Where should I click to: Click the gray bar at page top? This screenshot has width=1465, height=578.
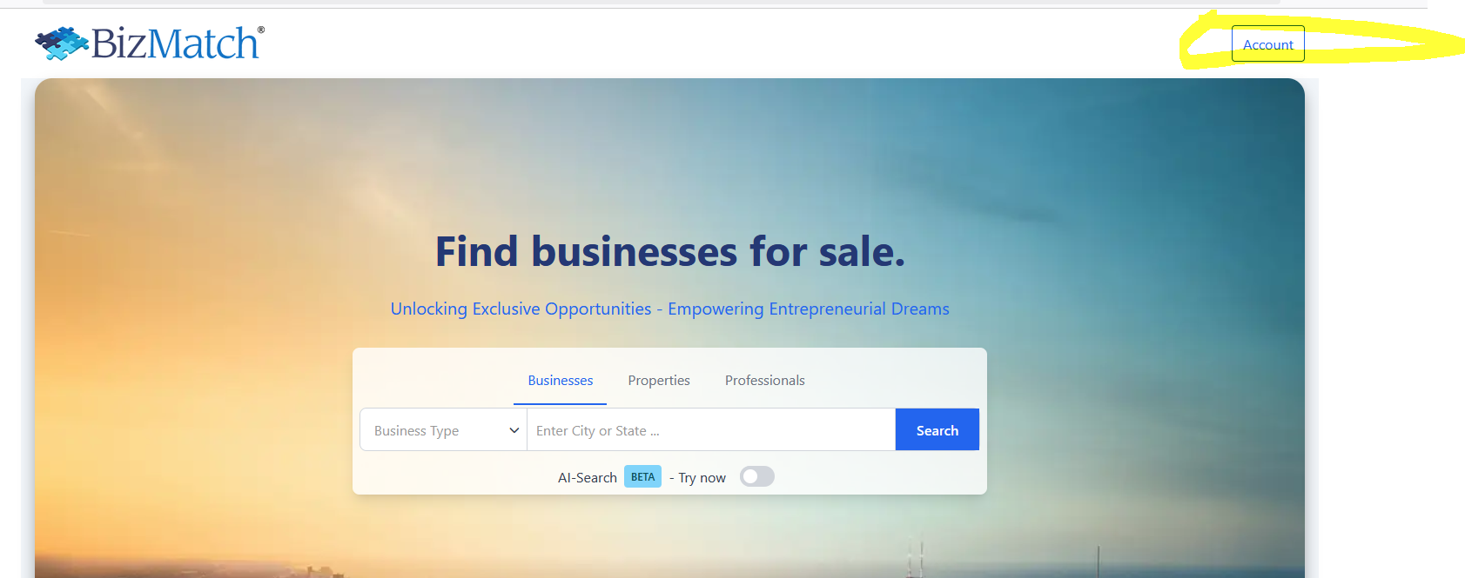point(662,3)
